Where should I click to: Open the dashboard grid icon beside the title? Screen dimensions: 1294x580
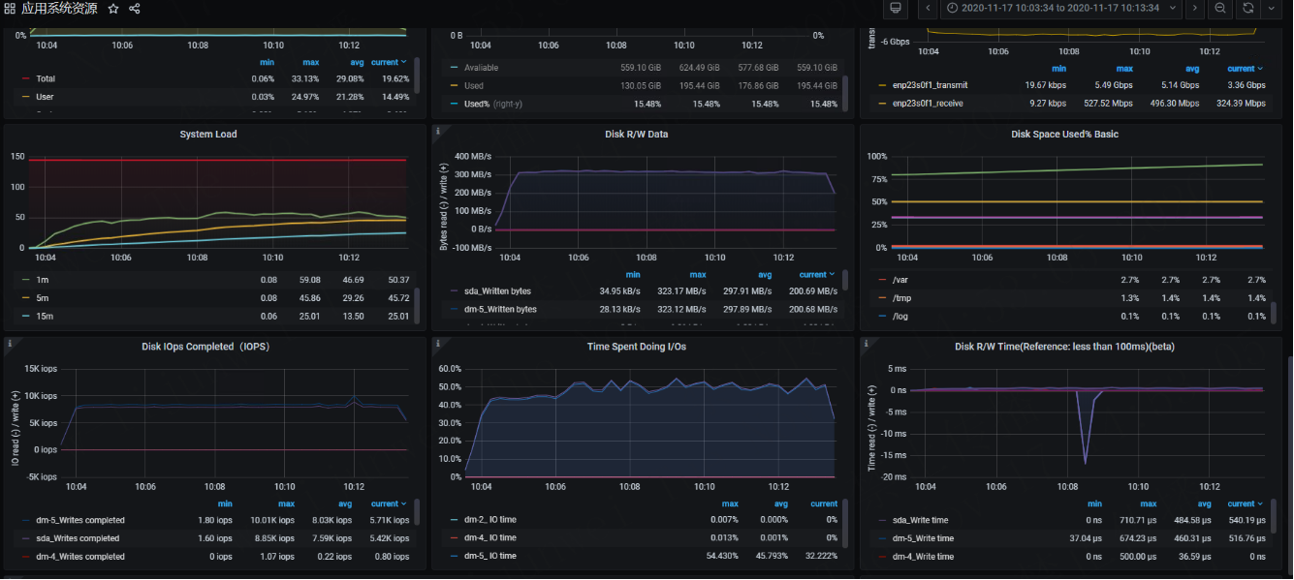point(10,9)
